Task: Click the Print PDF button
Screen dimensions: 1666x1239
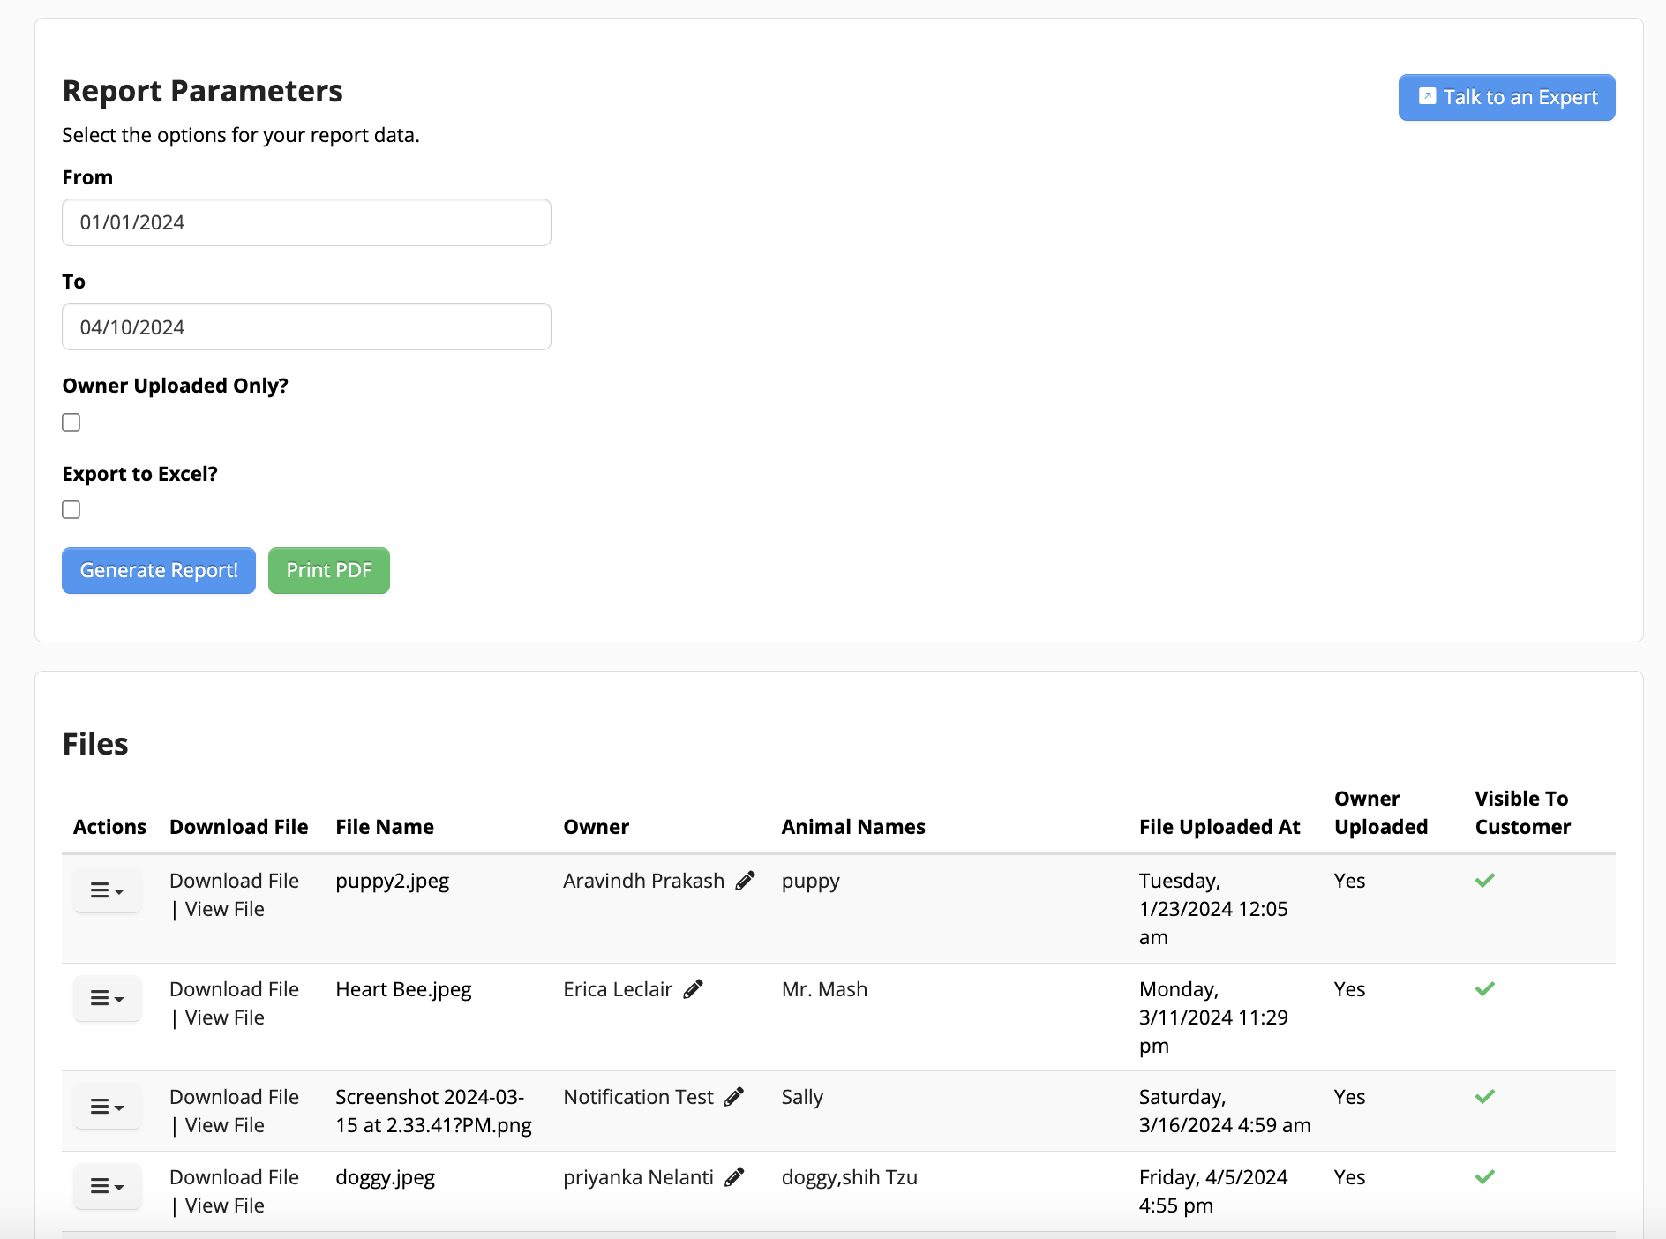Action: pyautogui.click(x=329, y=570)
